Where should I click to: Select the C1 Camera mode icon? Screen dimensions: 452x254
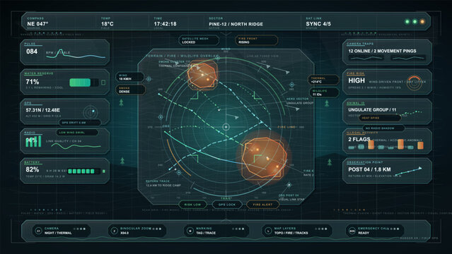point(38,231)
